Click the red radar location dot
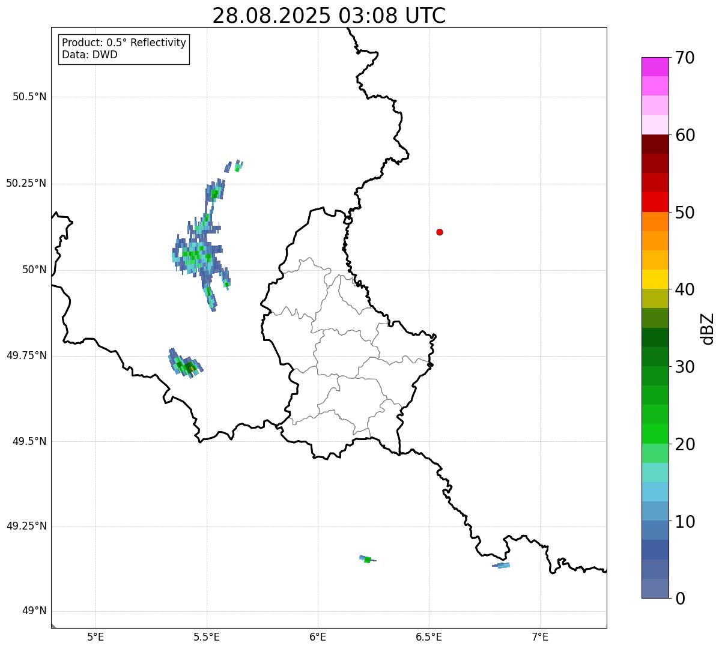 [440, 232]
